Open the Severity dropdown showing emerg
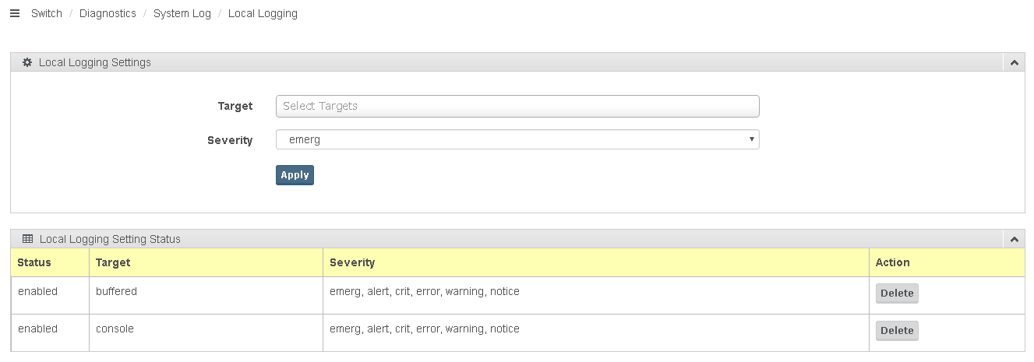1034x362 pixels. (517, 140)
